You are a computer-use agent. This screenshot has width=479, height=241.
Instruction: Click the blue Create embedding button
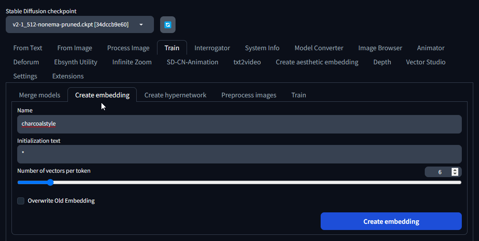pyautogui.click(x=391, y=221)
